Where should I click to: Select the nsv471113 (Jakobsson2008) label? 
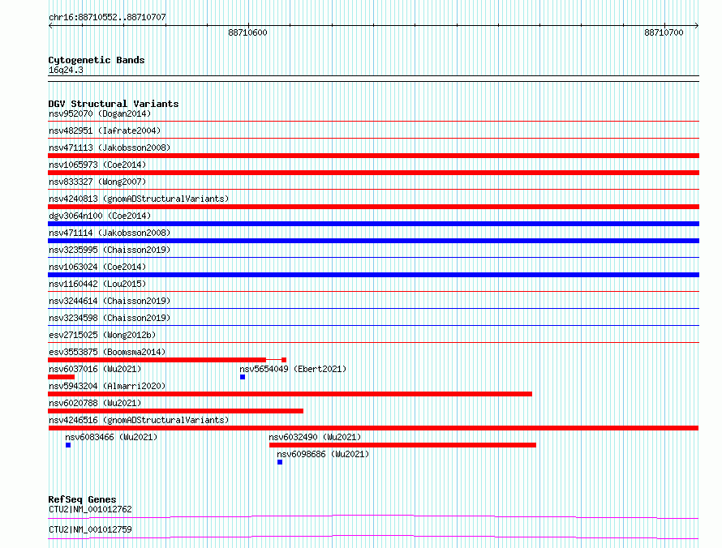click(x=110, y=148)
